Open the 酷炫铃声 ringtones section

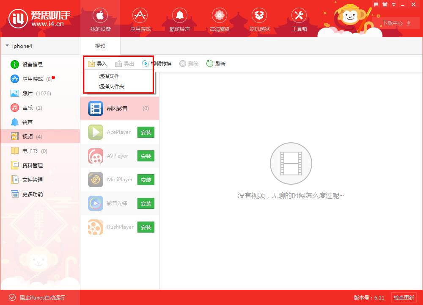(180, 19)
